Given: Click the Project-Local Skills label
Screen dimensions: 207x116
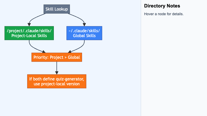Looking at the screenshot, I should 29,36.
